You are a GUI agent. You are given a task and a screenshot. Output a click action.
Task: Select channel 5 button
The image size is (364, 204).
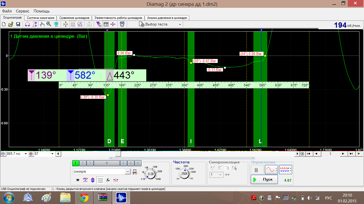click(123, 163)
